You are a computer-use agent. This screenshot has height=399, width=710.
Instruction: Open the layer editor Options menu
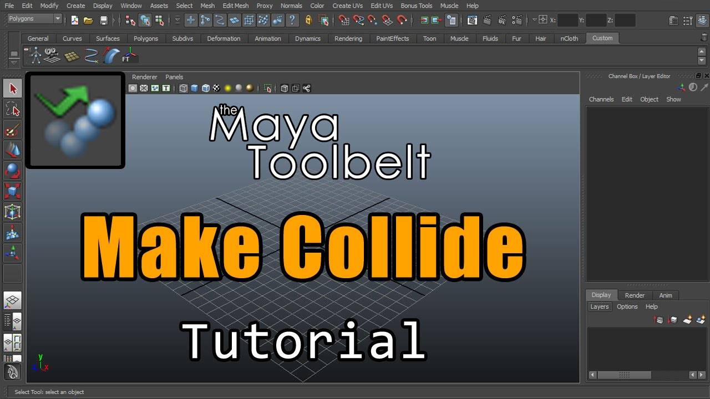pyautogui.click(x=627, y=306)
